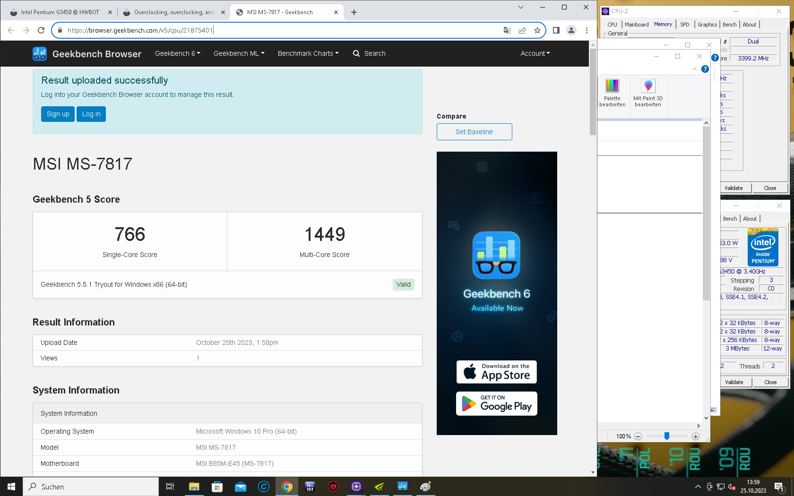The image size is (794, 496).
Task: Click the NVIDIA icon in the taskbar
Action: click(380, 487)
